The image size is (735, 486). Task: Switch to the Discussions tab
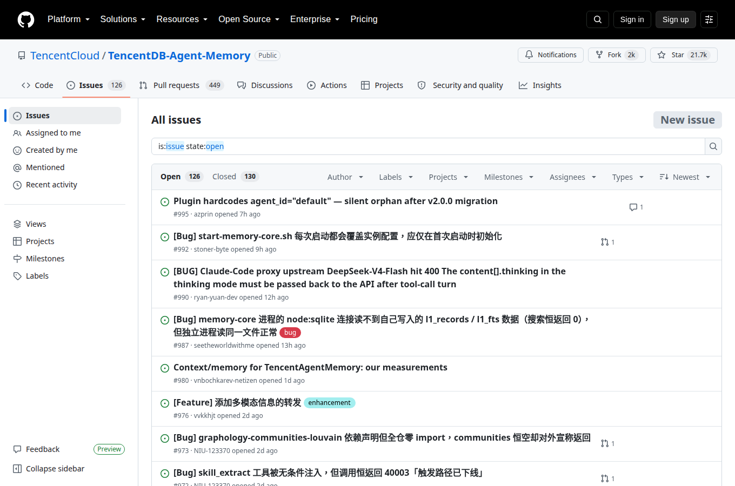click(265, 85)
